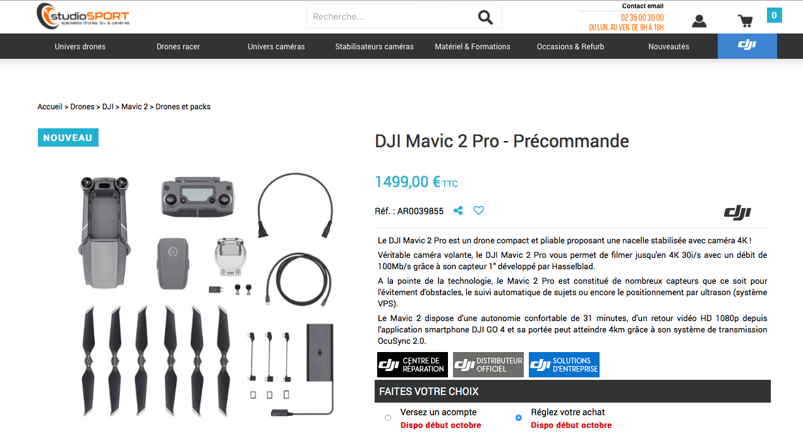
Task: Click the share icon beside the reference number
Action: point(458,210)
